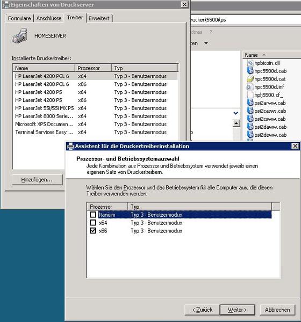Image resolution: width=301 pixels, height=322 pixels.
Task: Enable the Itanium processor checkbox
Action: pyautogui.click(x=93, y=215)
